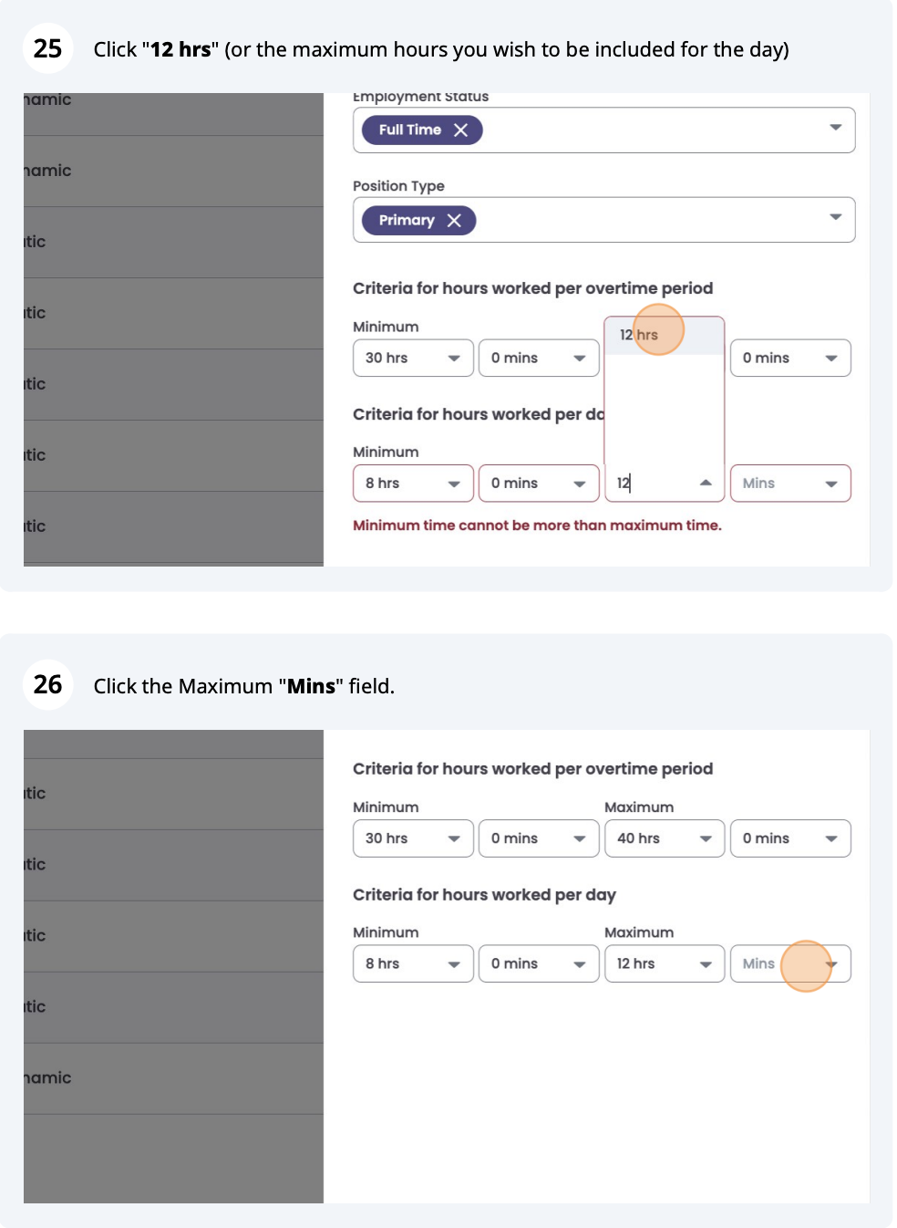This screenshot has height=1228, width=897.
Task: Open the 8 hrs dropdown in step 26
Action: [412, 964]
